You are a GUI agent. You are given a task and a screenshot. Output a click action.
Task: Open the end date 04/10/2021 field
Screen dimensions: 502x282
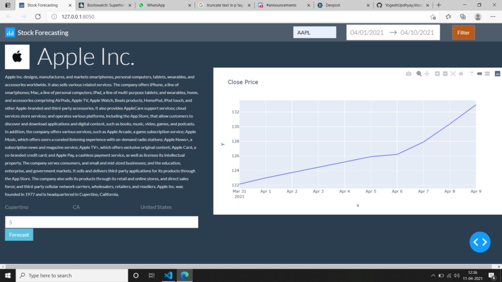[x=417, y=32]
